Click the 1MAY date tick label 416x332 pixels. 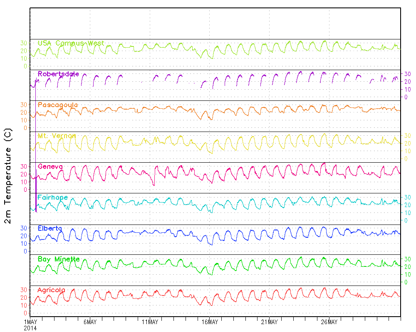(30, 322)
